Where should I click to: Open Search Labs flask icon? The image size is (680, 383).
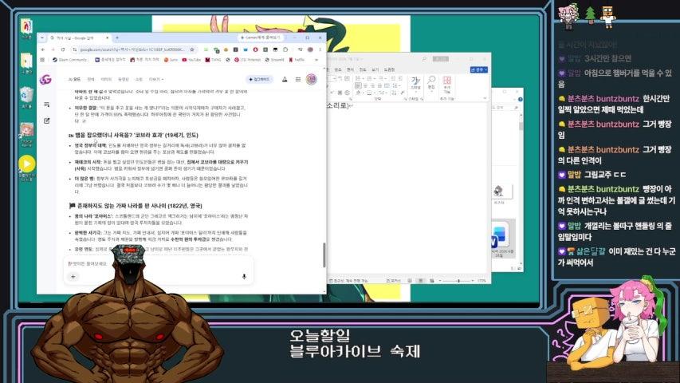tap(285, 80)
